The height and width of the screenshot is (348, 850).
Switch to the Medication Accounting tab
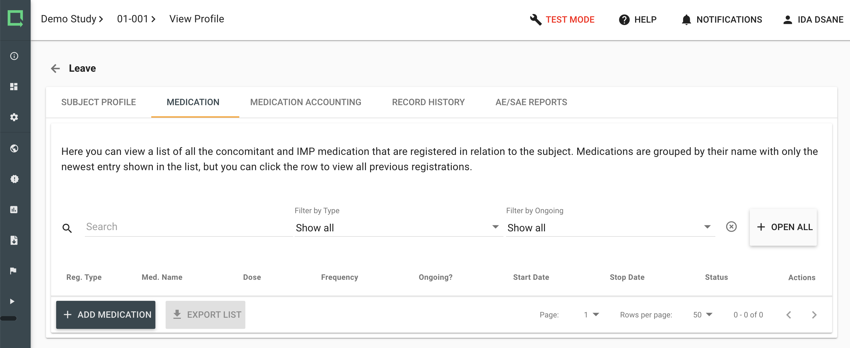(x=306, y=102)
